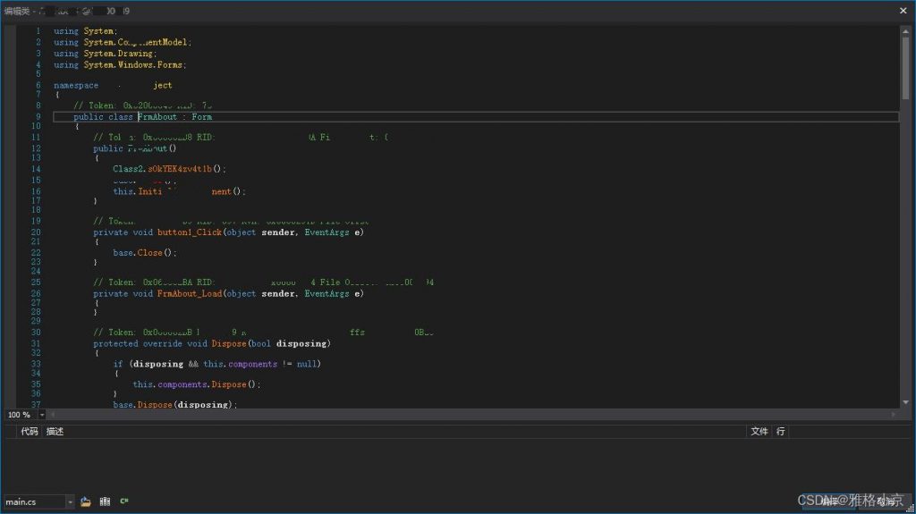Open the main.cs file dropdown
Image resolution: width=916 pixels, height=514 pixels.
click(x=70, y=501)
